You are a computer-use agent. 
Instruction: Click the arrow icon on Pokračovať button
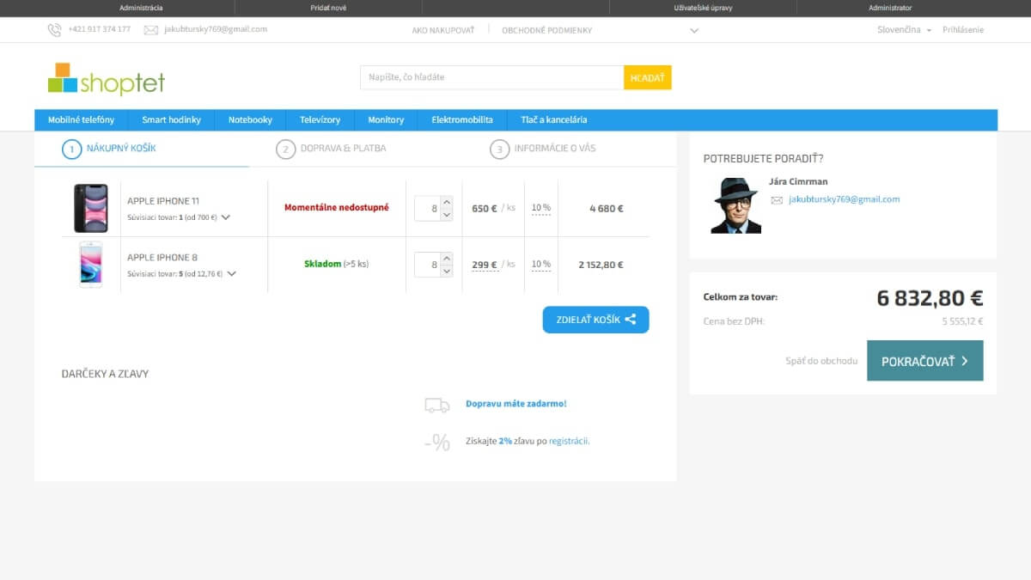click(965, 361)
